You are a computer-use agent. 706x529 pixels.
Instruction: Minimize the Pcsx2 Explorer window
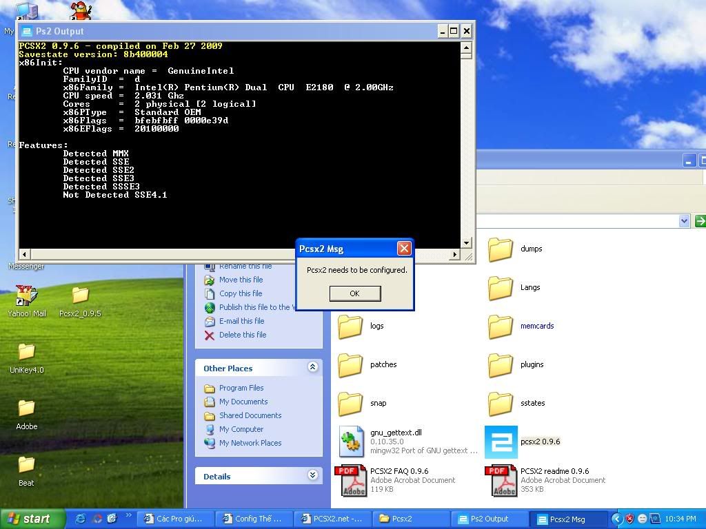(x=689, y=160)
